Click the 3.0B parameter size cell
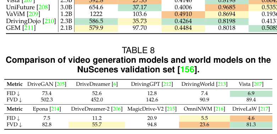 point(66,7)
